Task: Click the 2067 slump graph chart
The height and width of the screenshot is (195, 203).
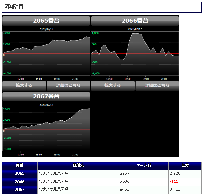Action: (x=46, y=129)
